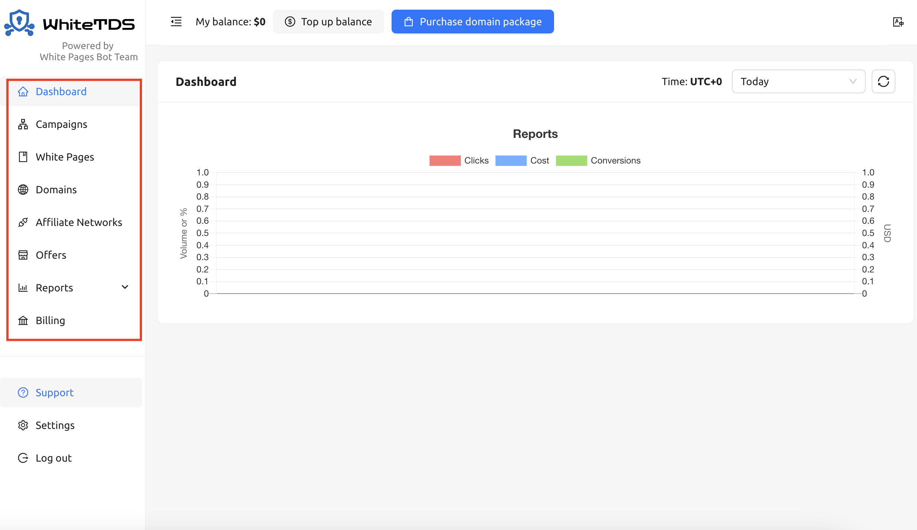Select the Offers menu item
The image size is (917, 530).
click(x=71, y=255)
